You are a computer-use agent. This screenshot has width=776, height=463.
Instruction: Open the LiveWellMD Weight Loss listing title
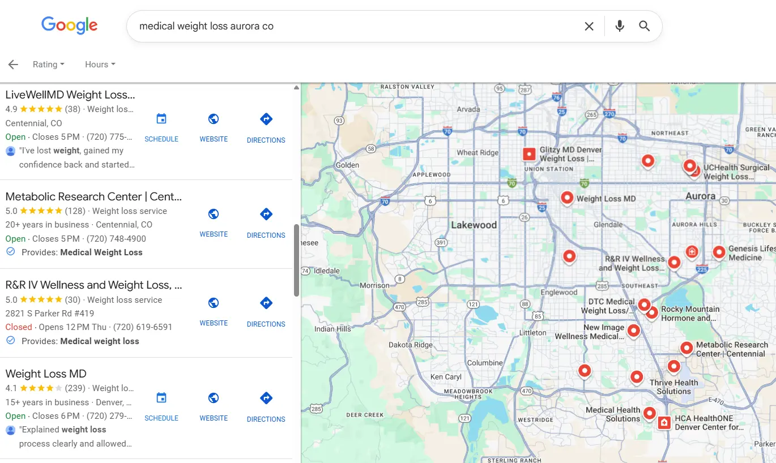pos(70,95)
